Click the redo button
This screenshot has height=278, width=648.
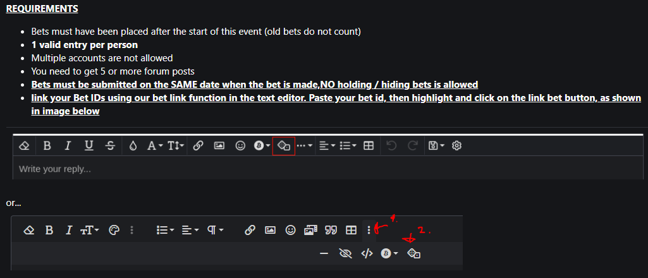tap(412, 145)
